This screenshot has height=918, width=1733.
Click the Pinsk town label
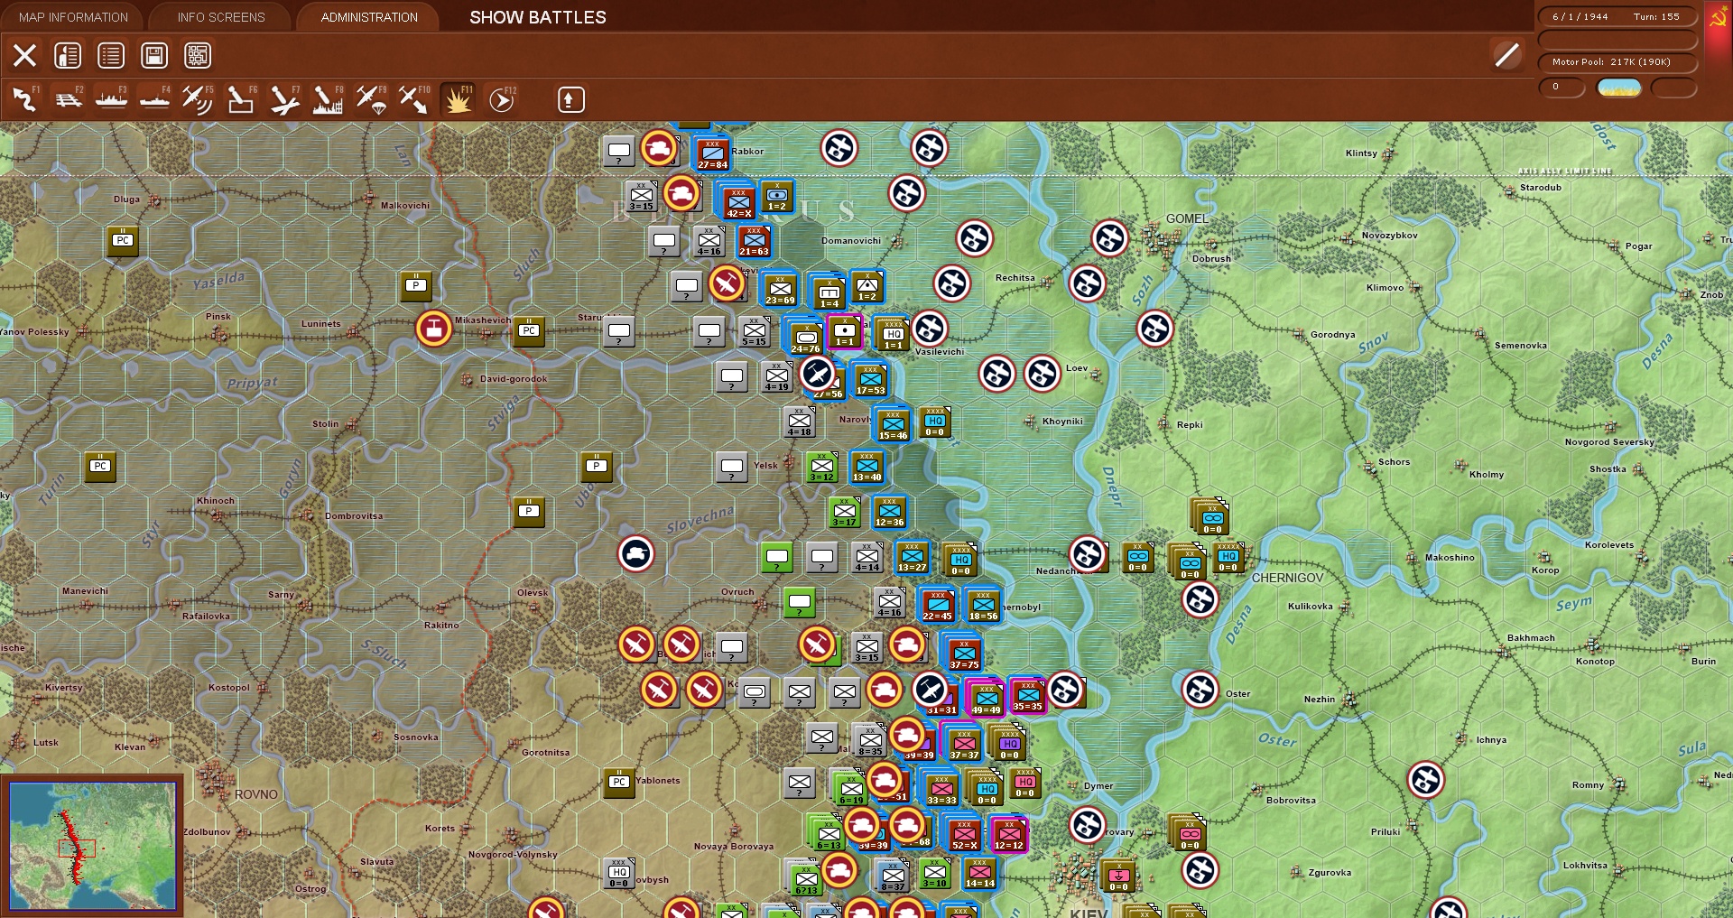coord(218,317)
